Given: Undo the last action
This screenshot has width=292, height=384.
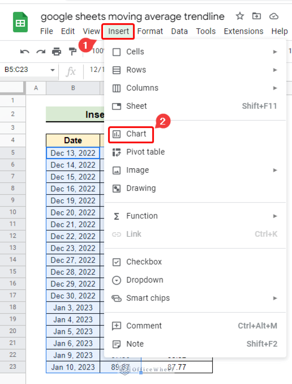Looking at the screenshot, I should tap(25, 51).
